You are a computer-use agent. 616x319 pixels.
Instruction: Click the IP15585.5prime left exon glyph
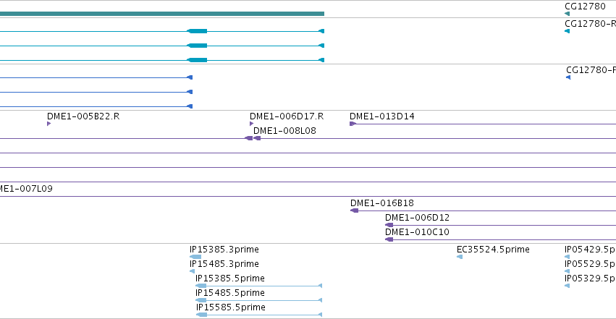point(201,315)
